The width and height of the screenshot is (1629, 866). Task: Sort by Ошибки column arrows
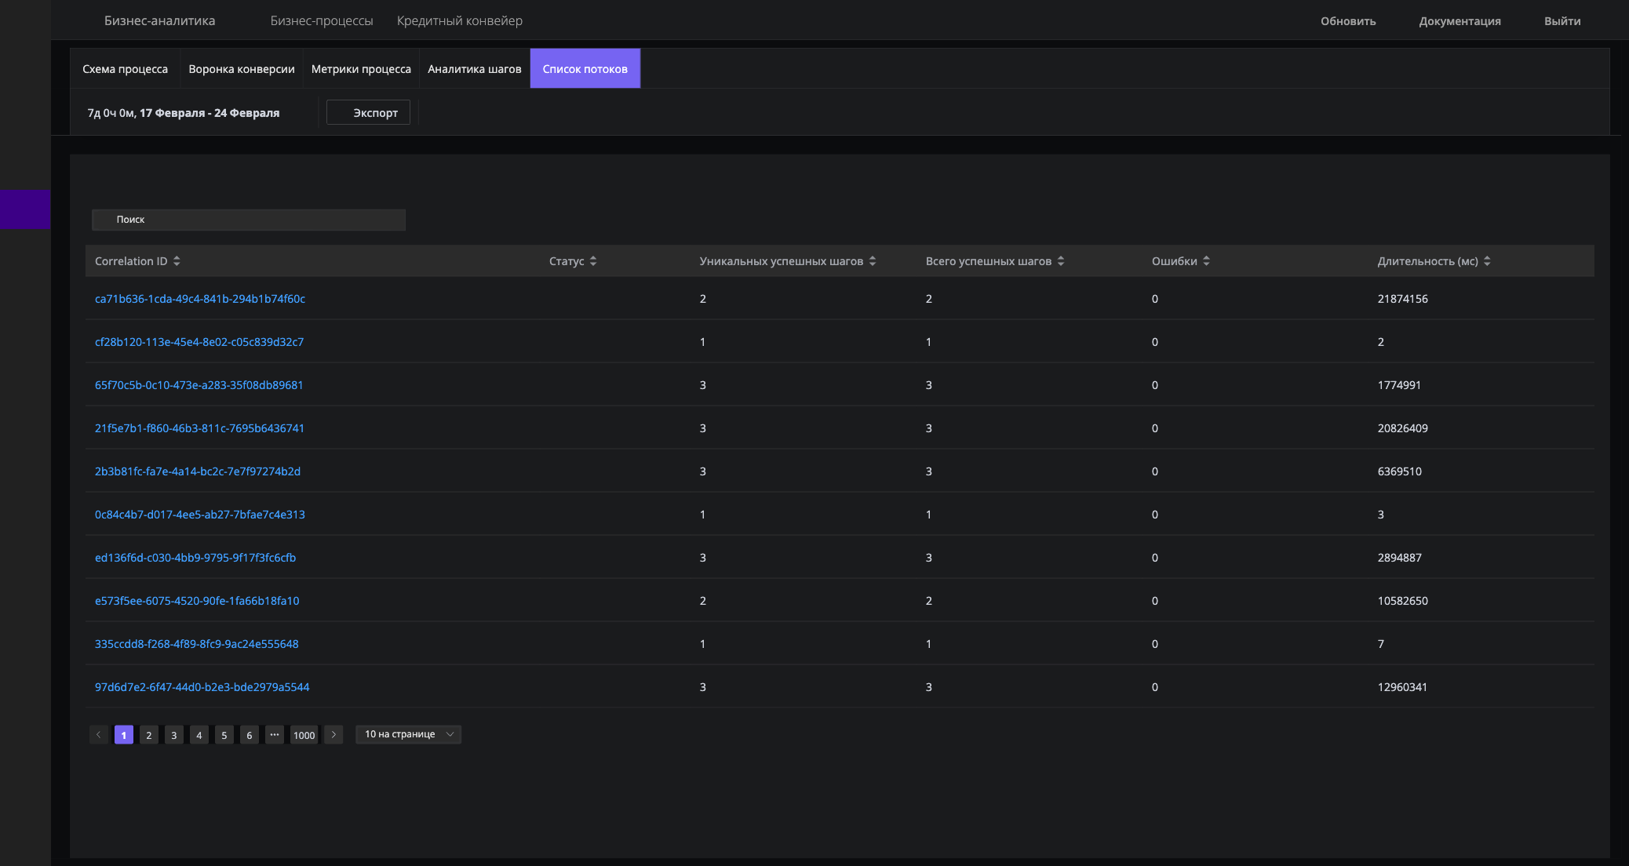(1206, 261)
